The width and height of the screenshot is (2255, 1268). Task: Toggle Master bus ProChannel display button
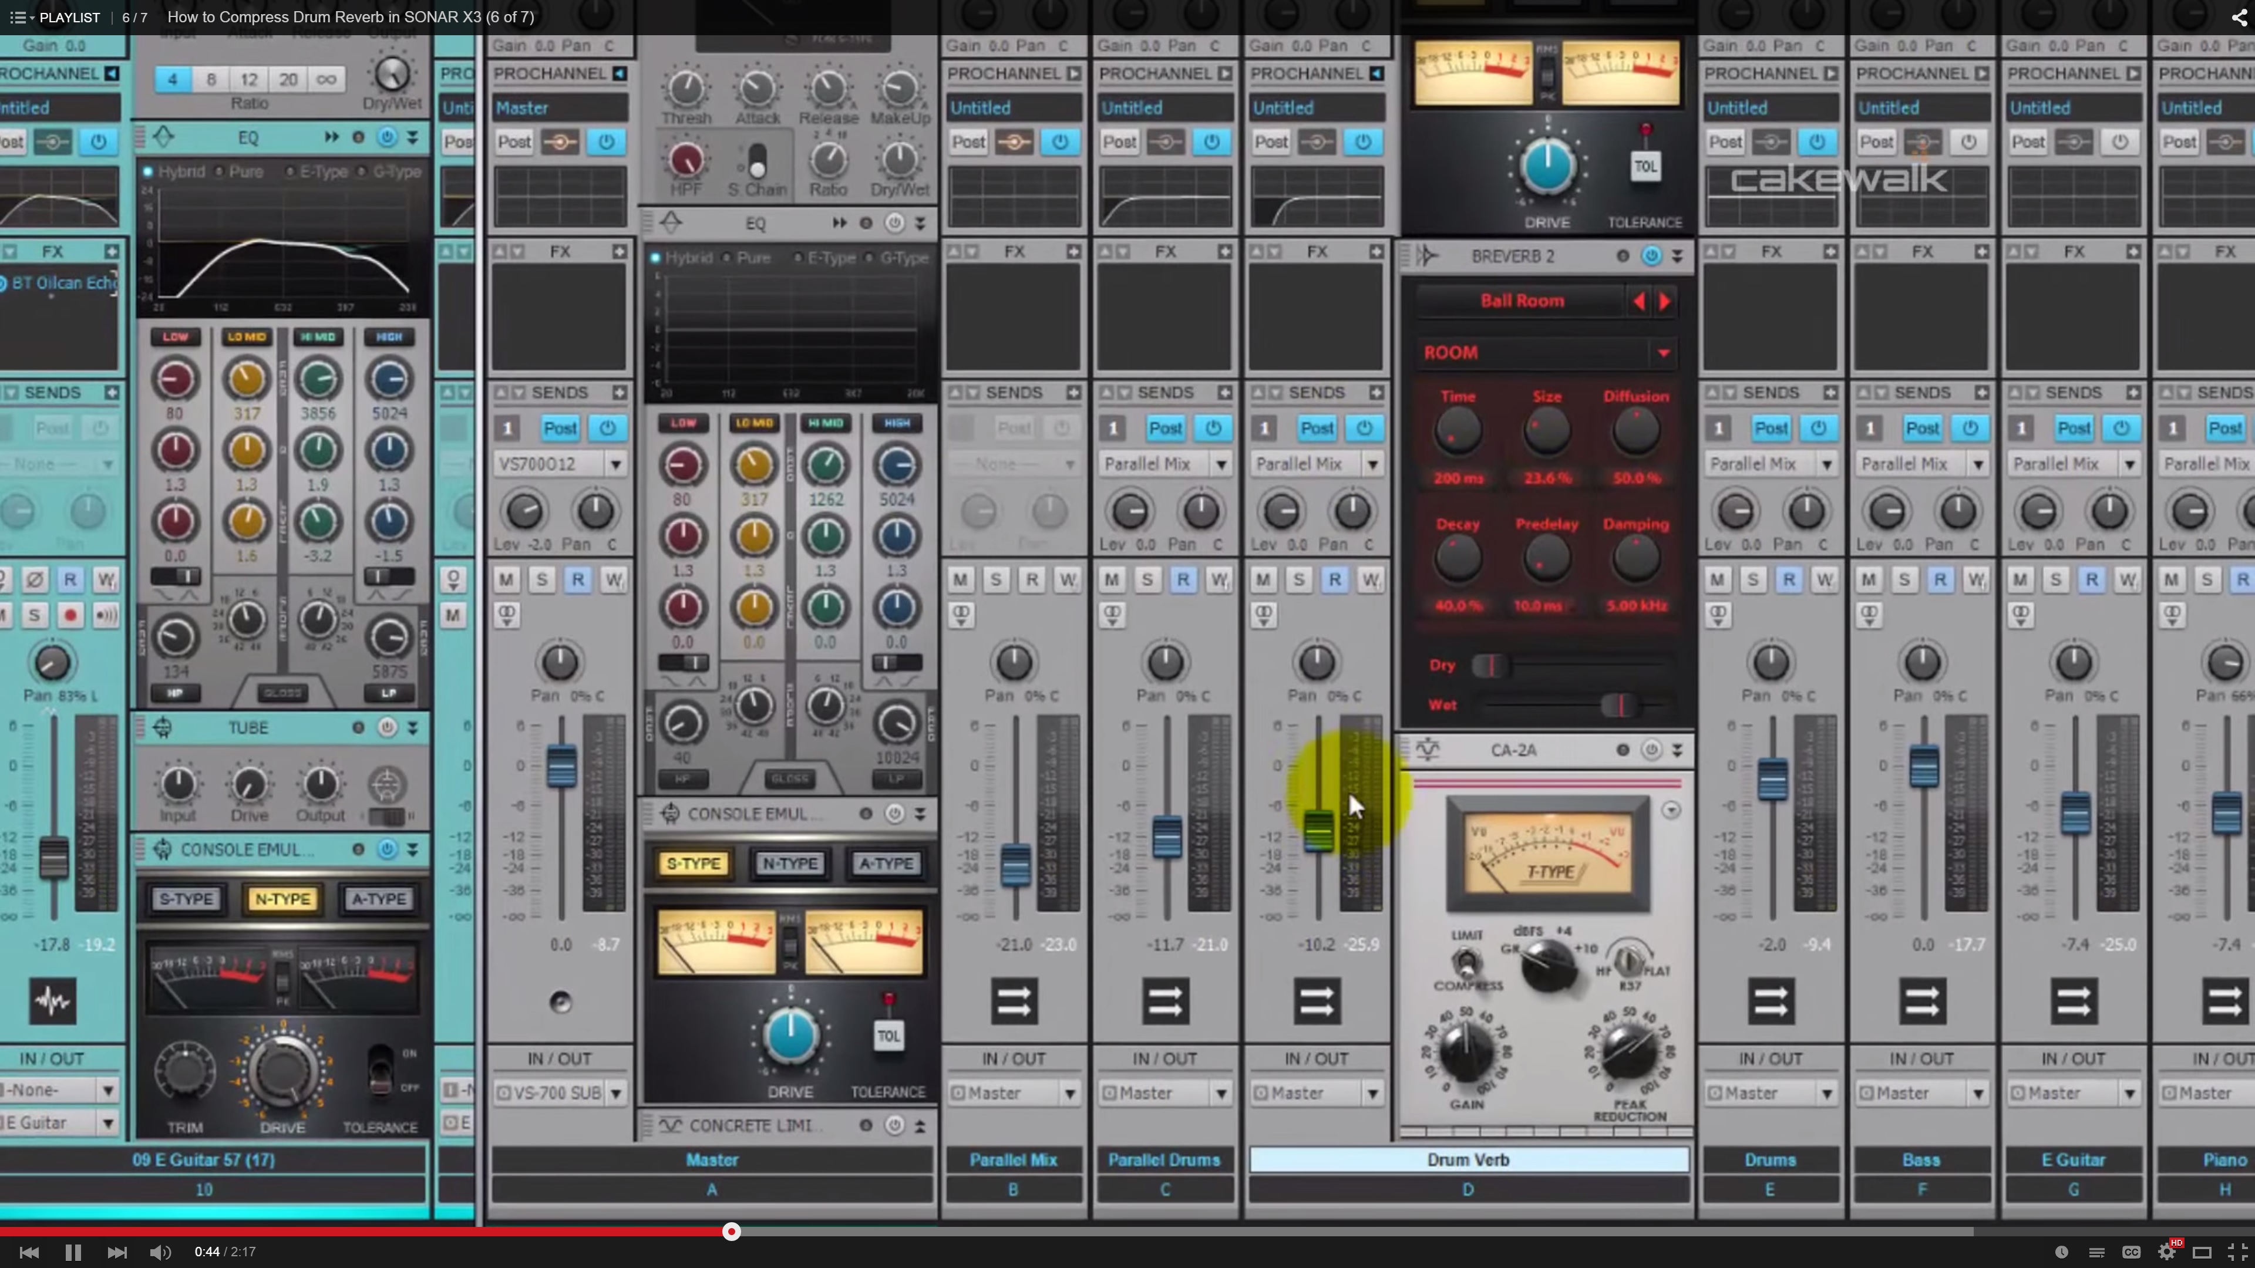click(x=620, y=73)
